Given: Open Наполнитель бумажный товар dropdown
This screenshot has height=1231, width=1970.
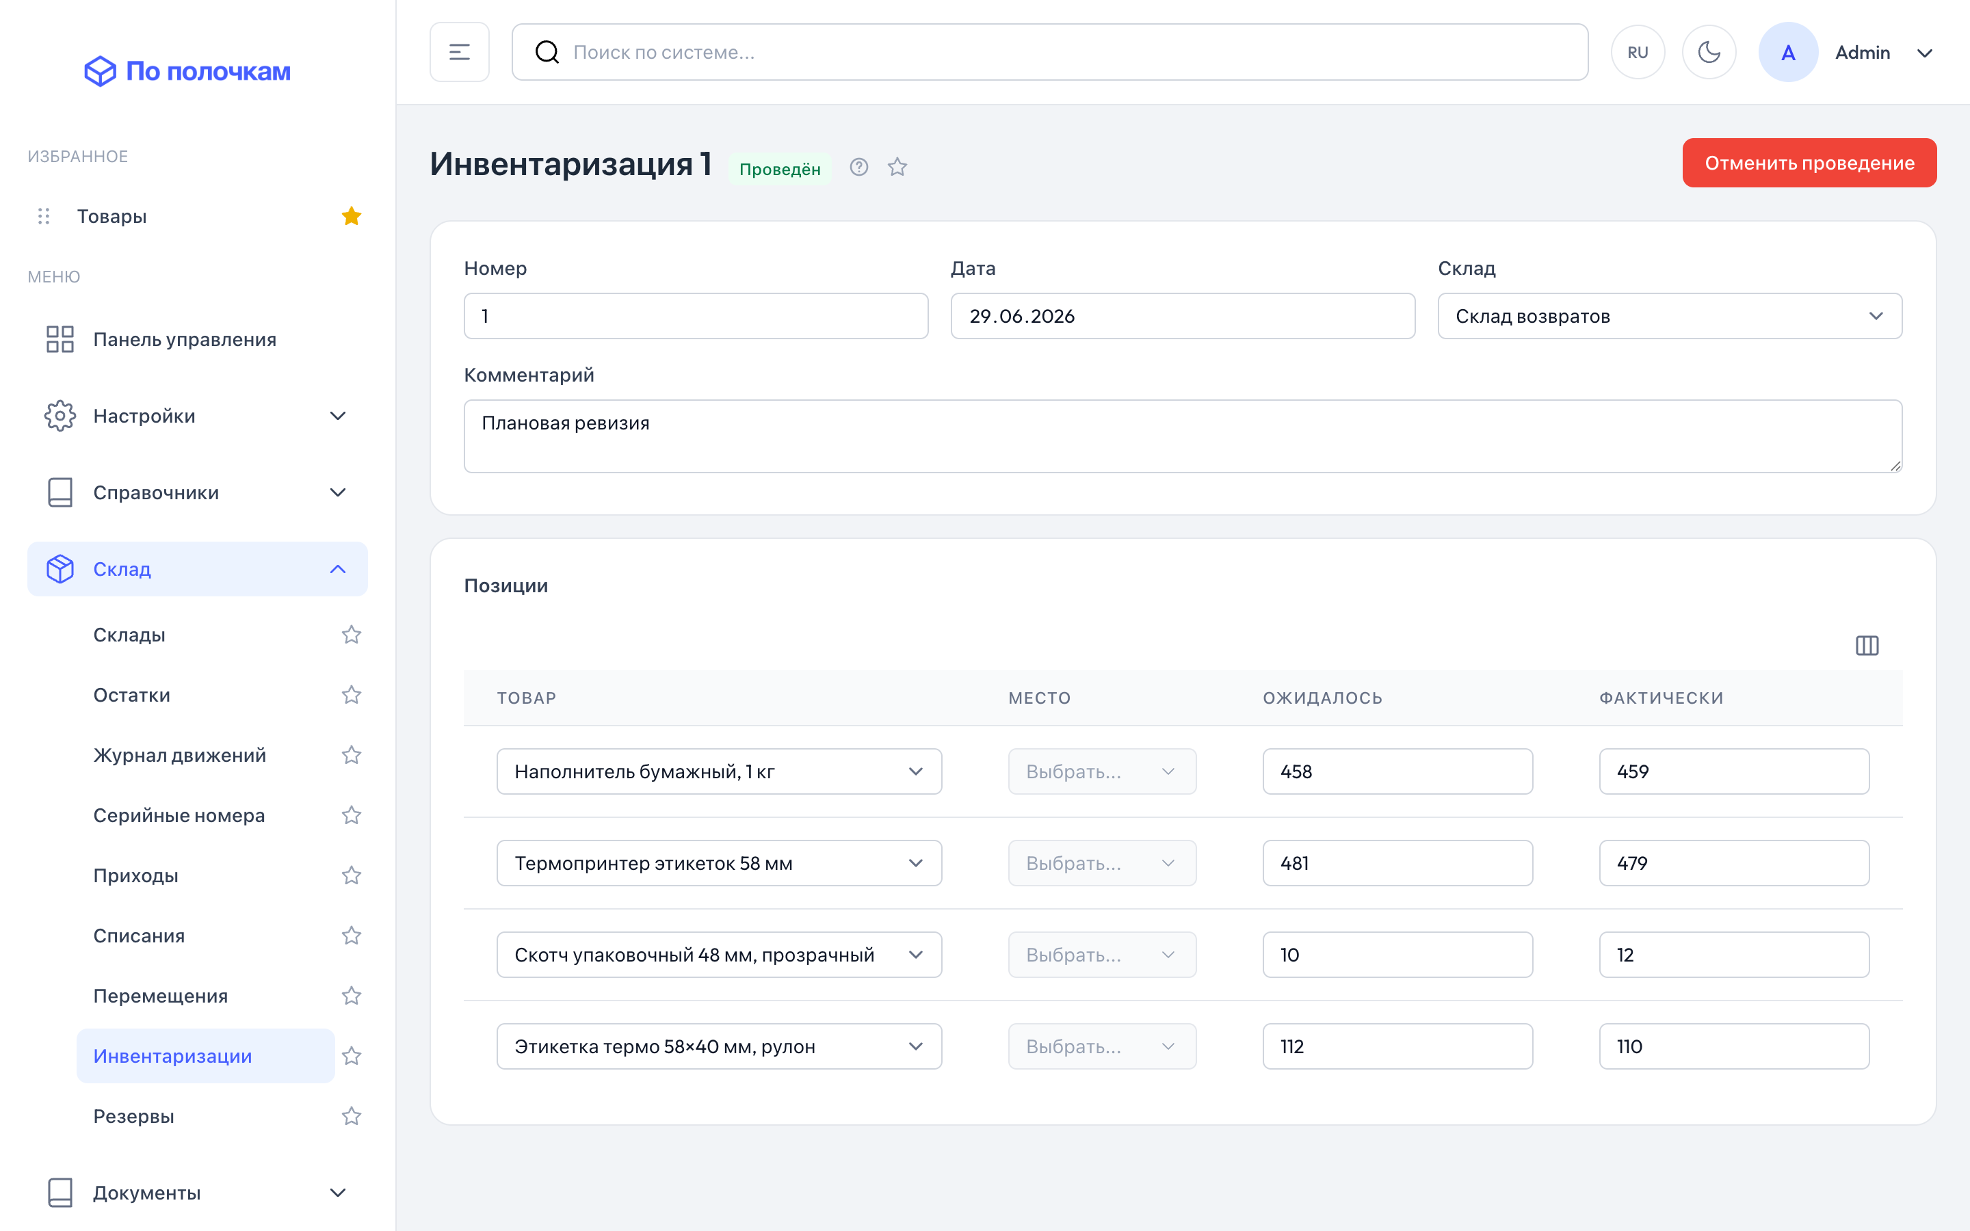Looking at the screenshot, I should [719, 771].
